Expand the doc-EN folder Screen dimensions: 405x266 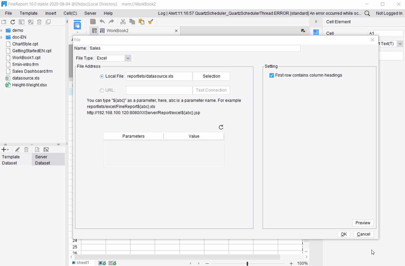coord(2,37)
